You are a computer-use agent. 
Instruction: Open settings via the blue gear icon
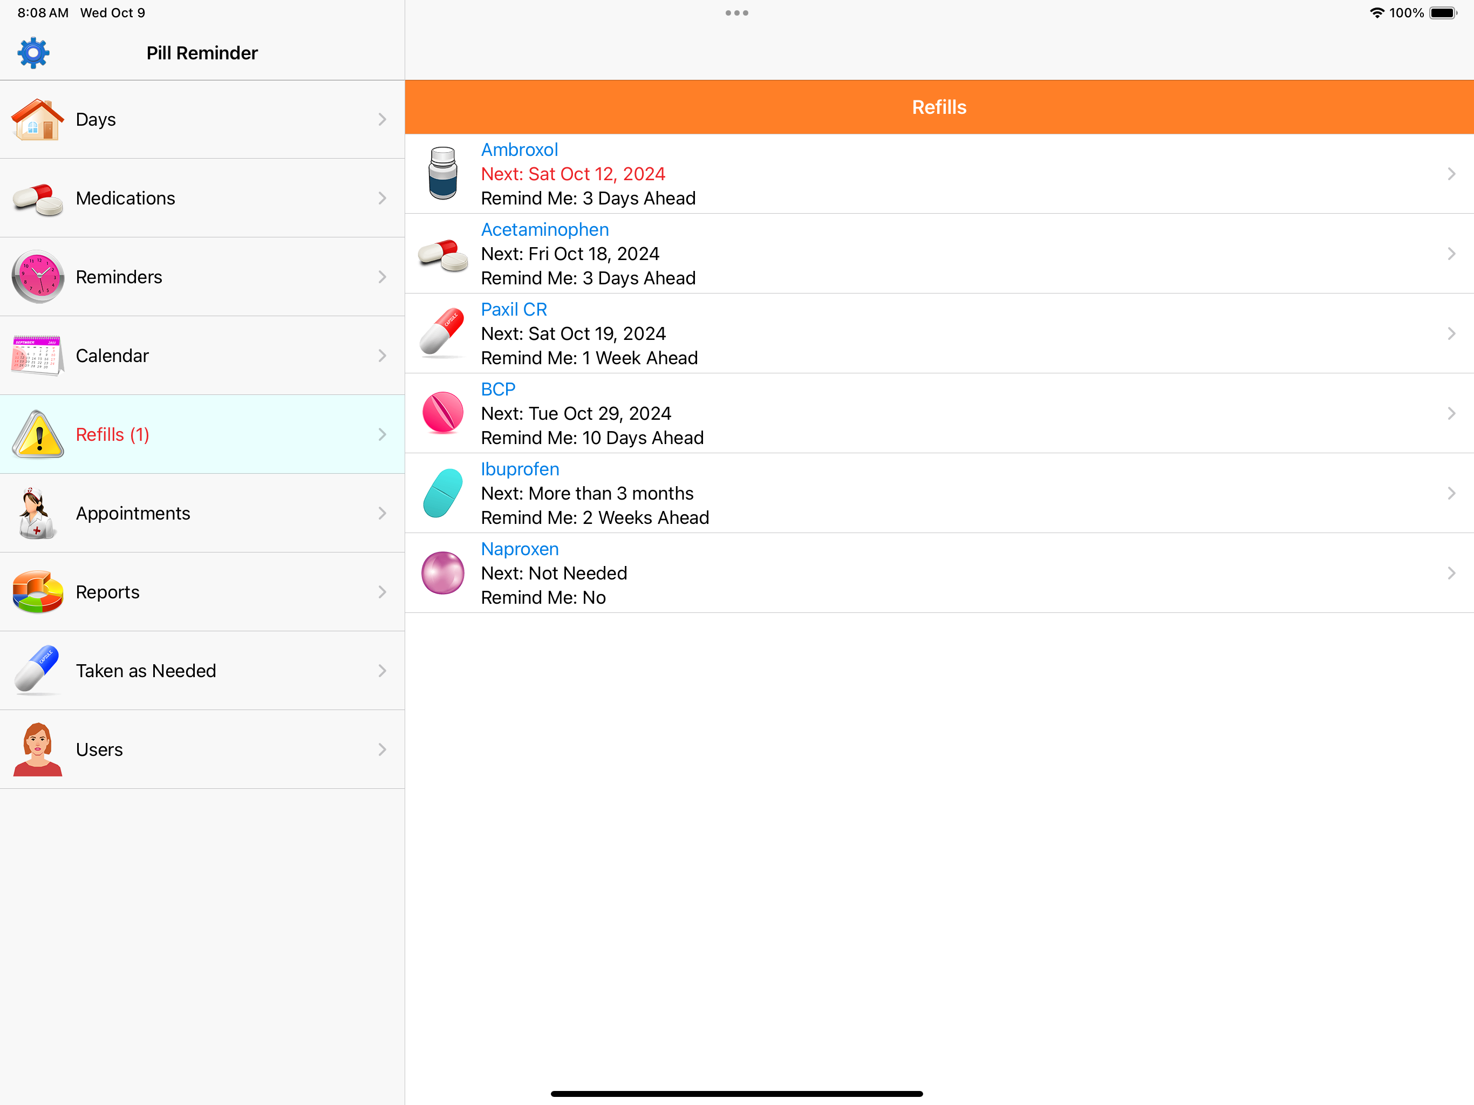click(x=33, y=53)
